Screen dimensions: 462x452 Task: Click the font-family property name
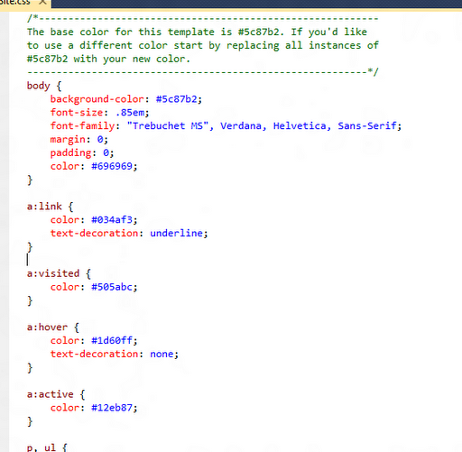point(82,125)
